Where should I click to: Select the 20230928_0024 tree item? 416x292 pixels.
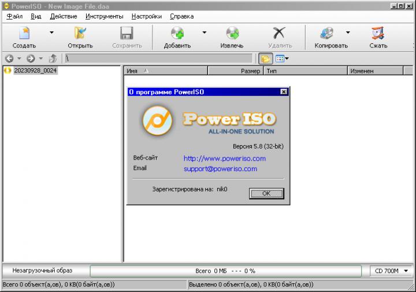point(35,71)
